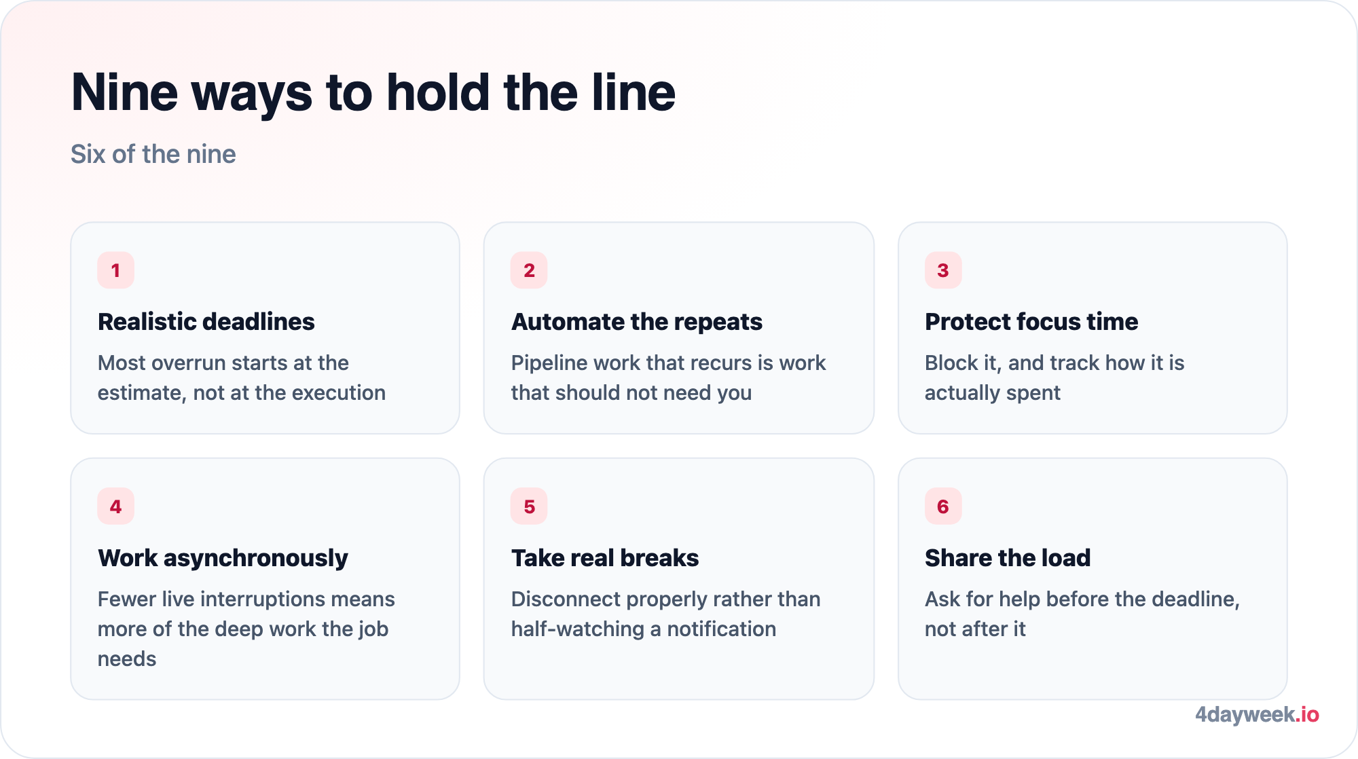Click the subtitle Six of the nine
This screenshot has width=1358, height=759.
153,154
